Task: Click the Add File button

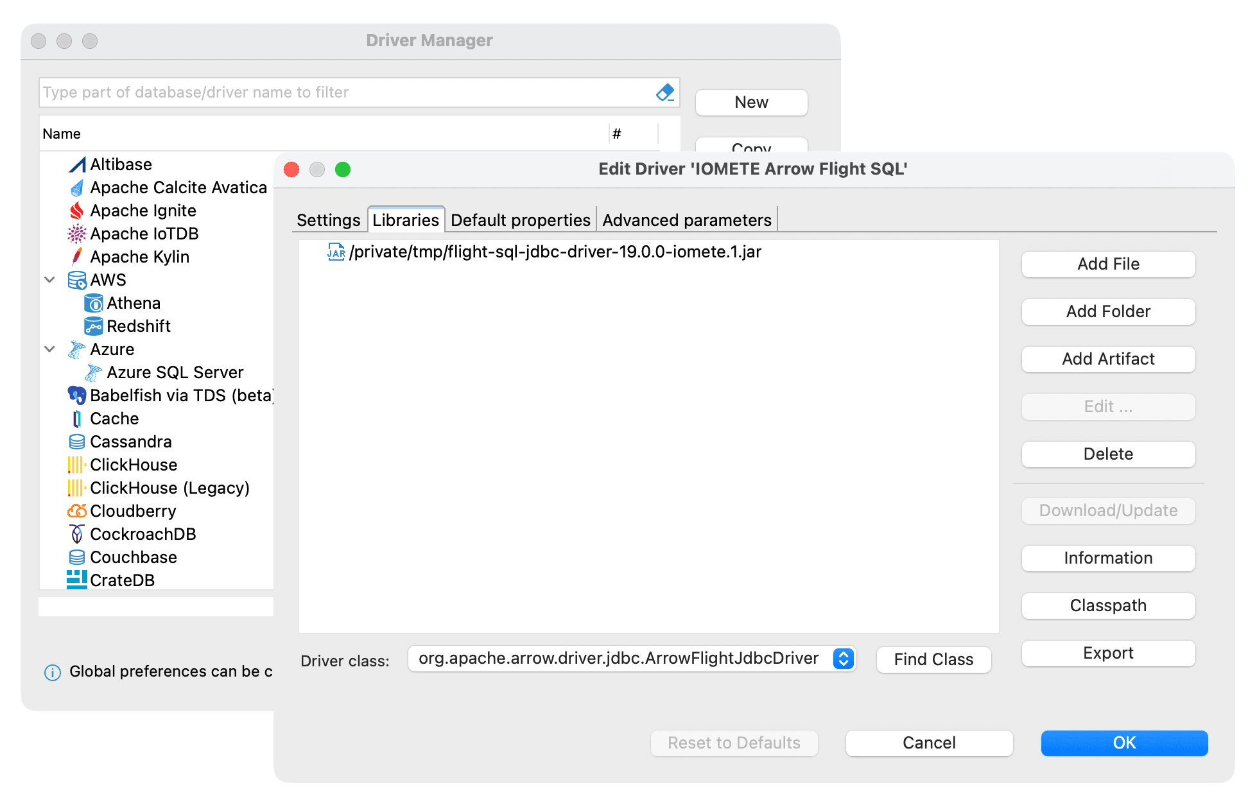Action: click(x=1108, y=264)
